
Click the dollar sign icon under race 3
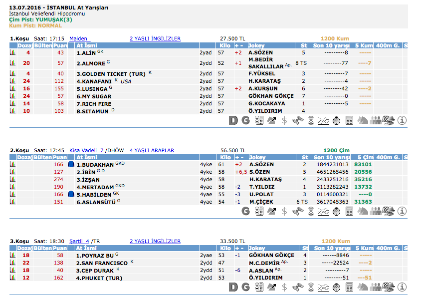click(x=284, y=287)
